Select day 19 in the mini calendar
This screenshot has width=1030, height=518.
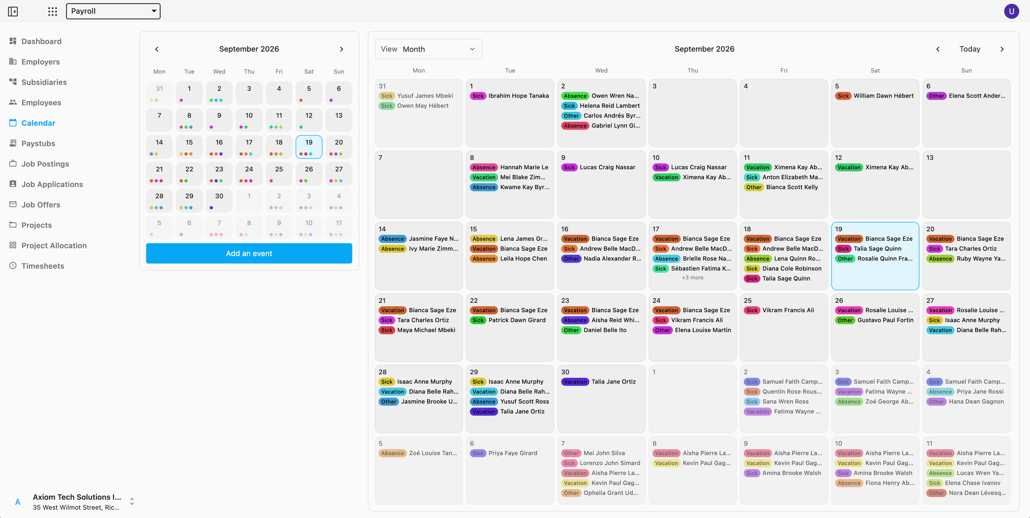(309, 147)
